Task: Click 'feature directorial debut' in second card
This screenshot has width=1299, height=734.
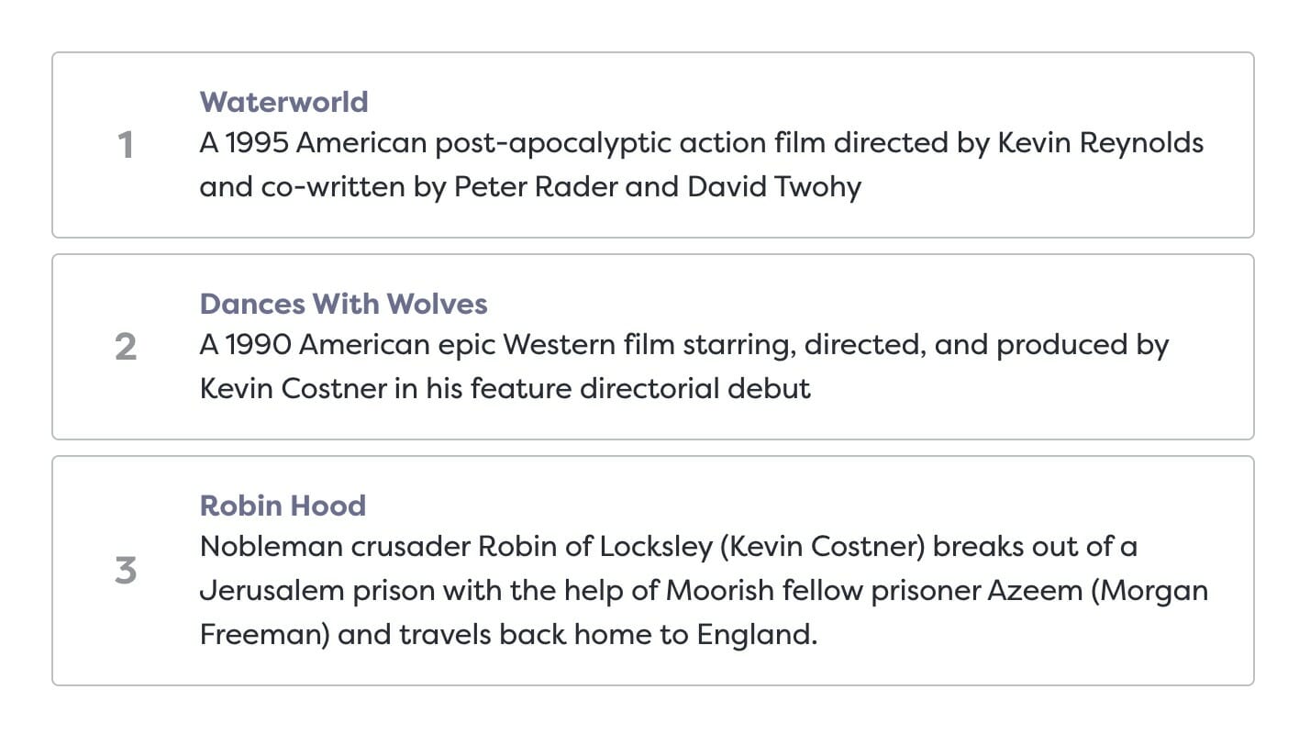Action: (x=641, y=389)
